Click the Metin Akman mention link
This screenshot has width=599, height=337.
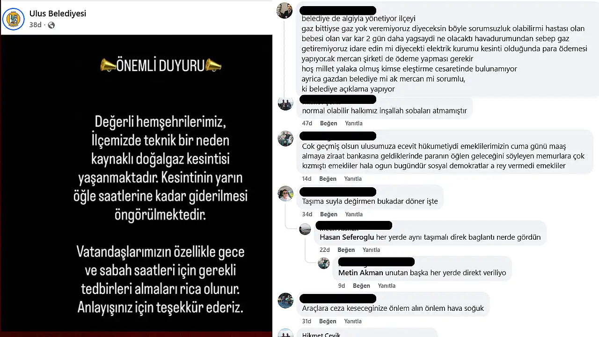[x=361, y=273]
